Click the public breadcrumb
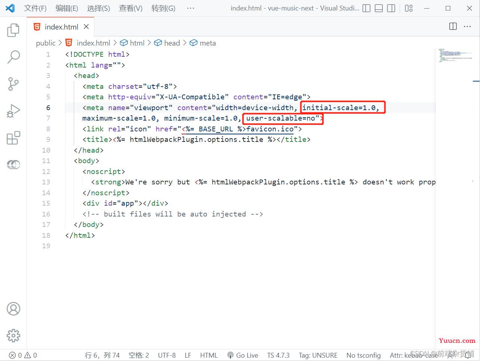The width and height of the screenshot is (480, 361). pos(46,43)
